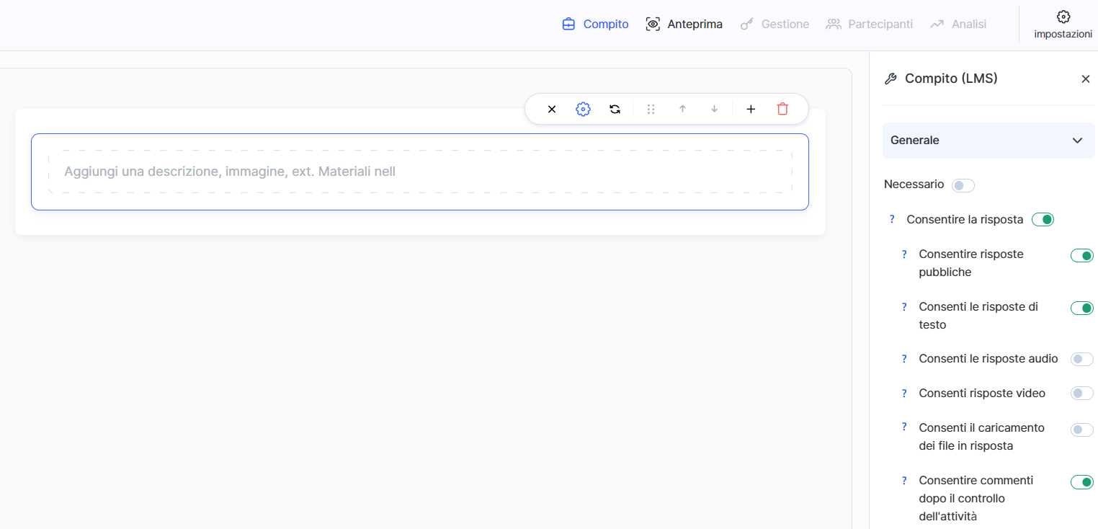The height and width of the screenshot is (529, 1098).
Task: Enable the Necessario toggle
Action: coord(963,185)
